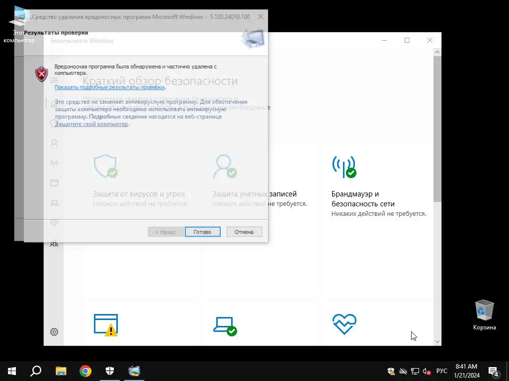The height and width of the screenshot is (381, 509).
Task: Click the Windows Security vertical scrollbar thumb
Action: click(437, 129)
